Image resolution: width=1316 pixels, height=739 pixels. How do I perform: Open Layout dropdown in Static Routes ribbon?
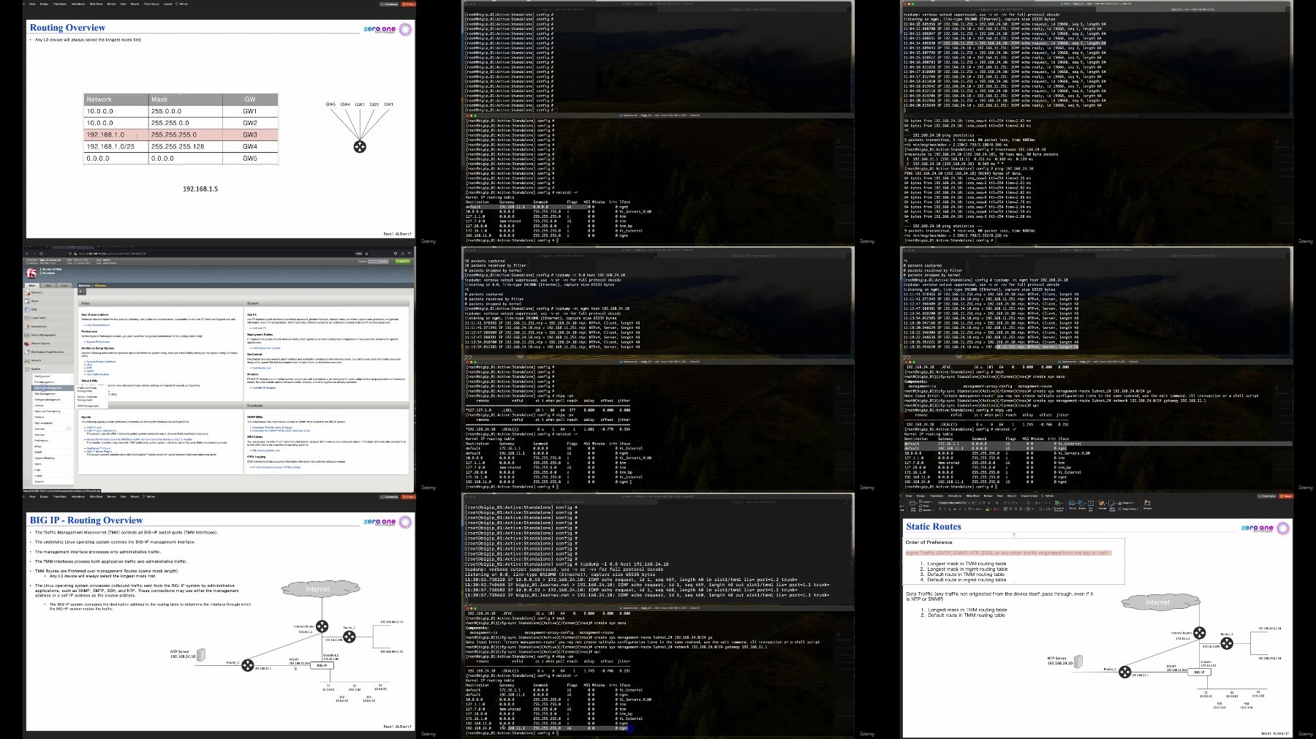point(926,501)
